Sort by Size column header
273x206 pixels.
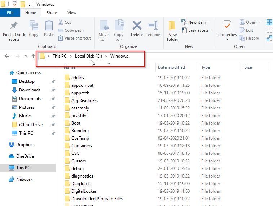pos(248,67)
